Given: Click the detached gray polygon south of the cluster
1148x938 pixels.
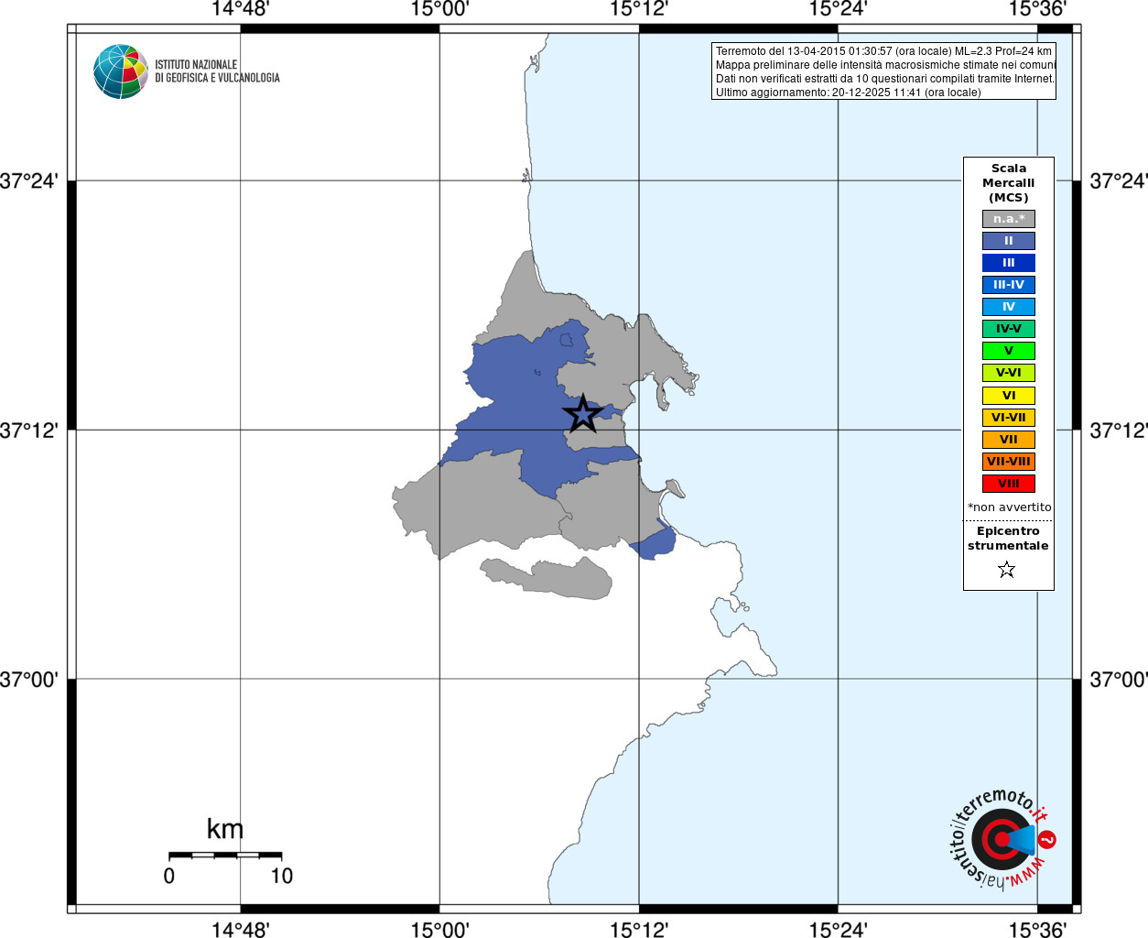Looking at the screenshot, I should point(547,578).
